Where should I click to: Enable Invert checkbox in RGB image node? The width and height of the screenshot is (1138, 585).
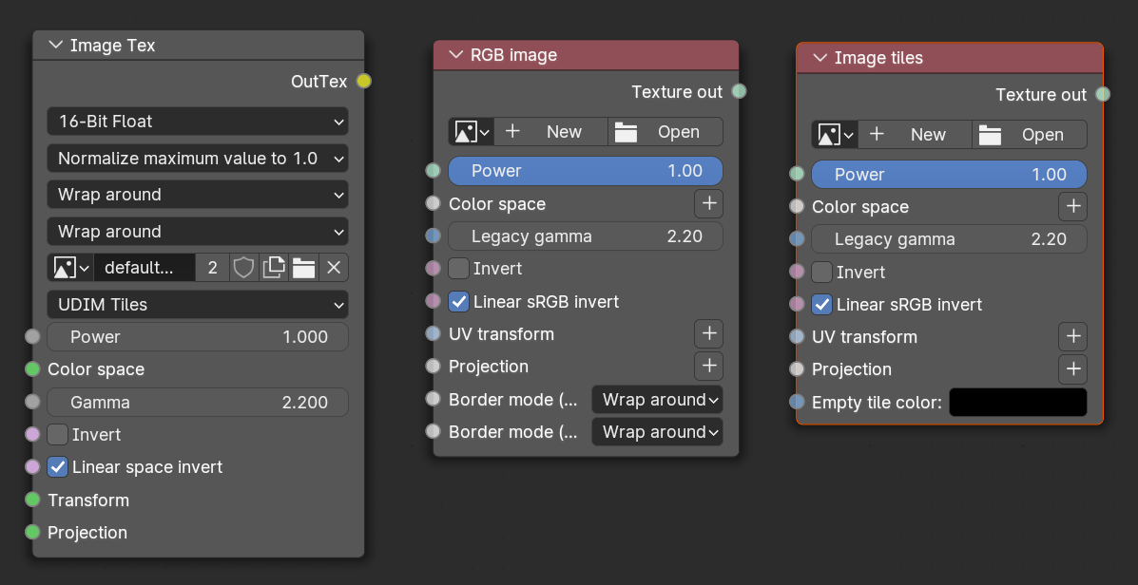pyautogui.click(x=458, y=269)
